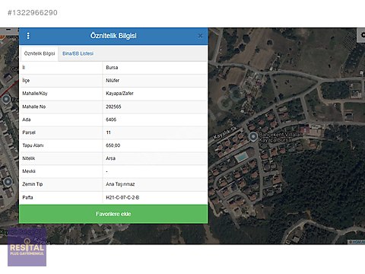Click the Bahçekent Villaları place label
Image resolution: width=365 pixels, height=274 pixels.
[x=281, y=137]
